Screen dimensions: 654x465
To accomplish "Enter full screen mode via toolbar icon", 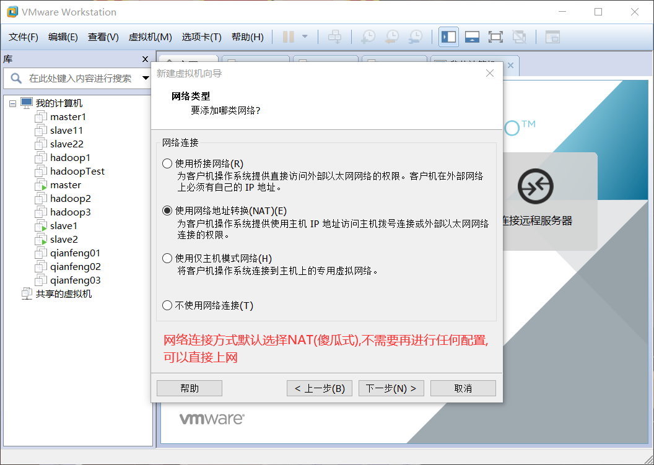I will click(495, 37).
